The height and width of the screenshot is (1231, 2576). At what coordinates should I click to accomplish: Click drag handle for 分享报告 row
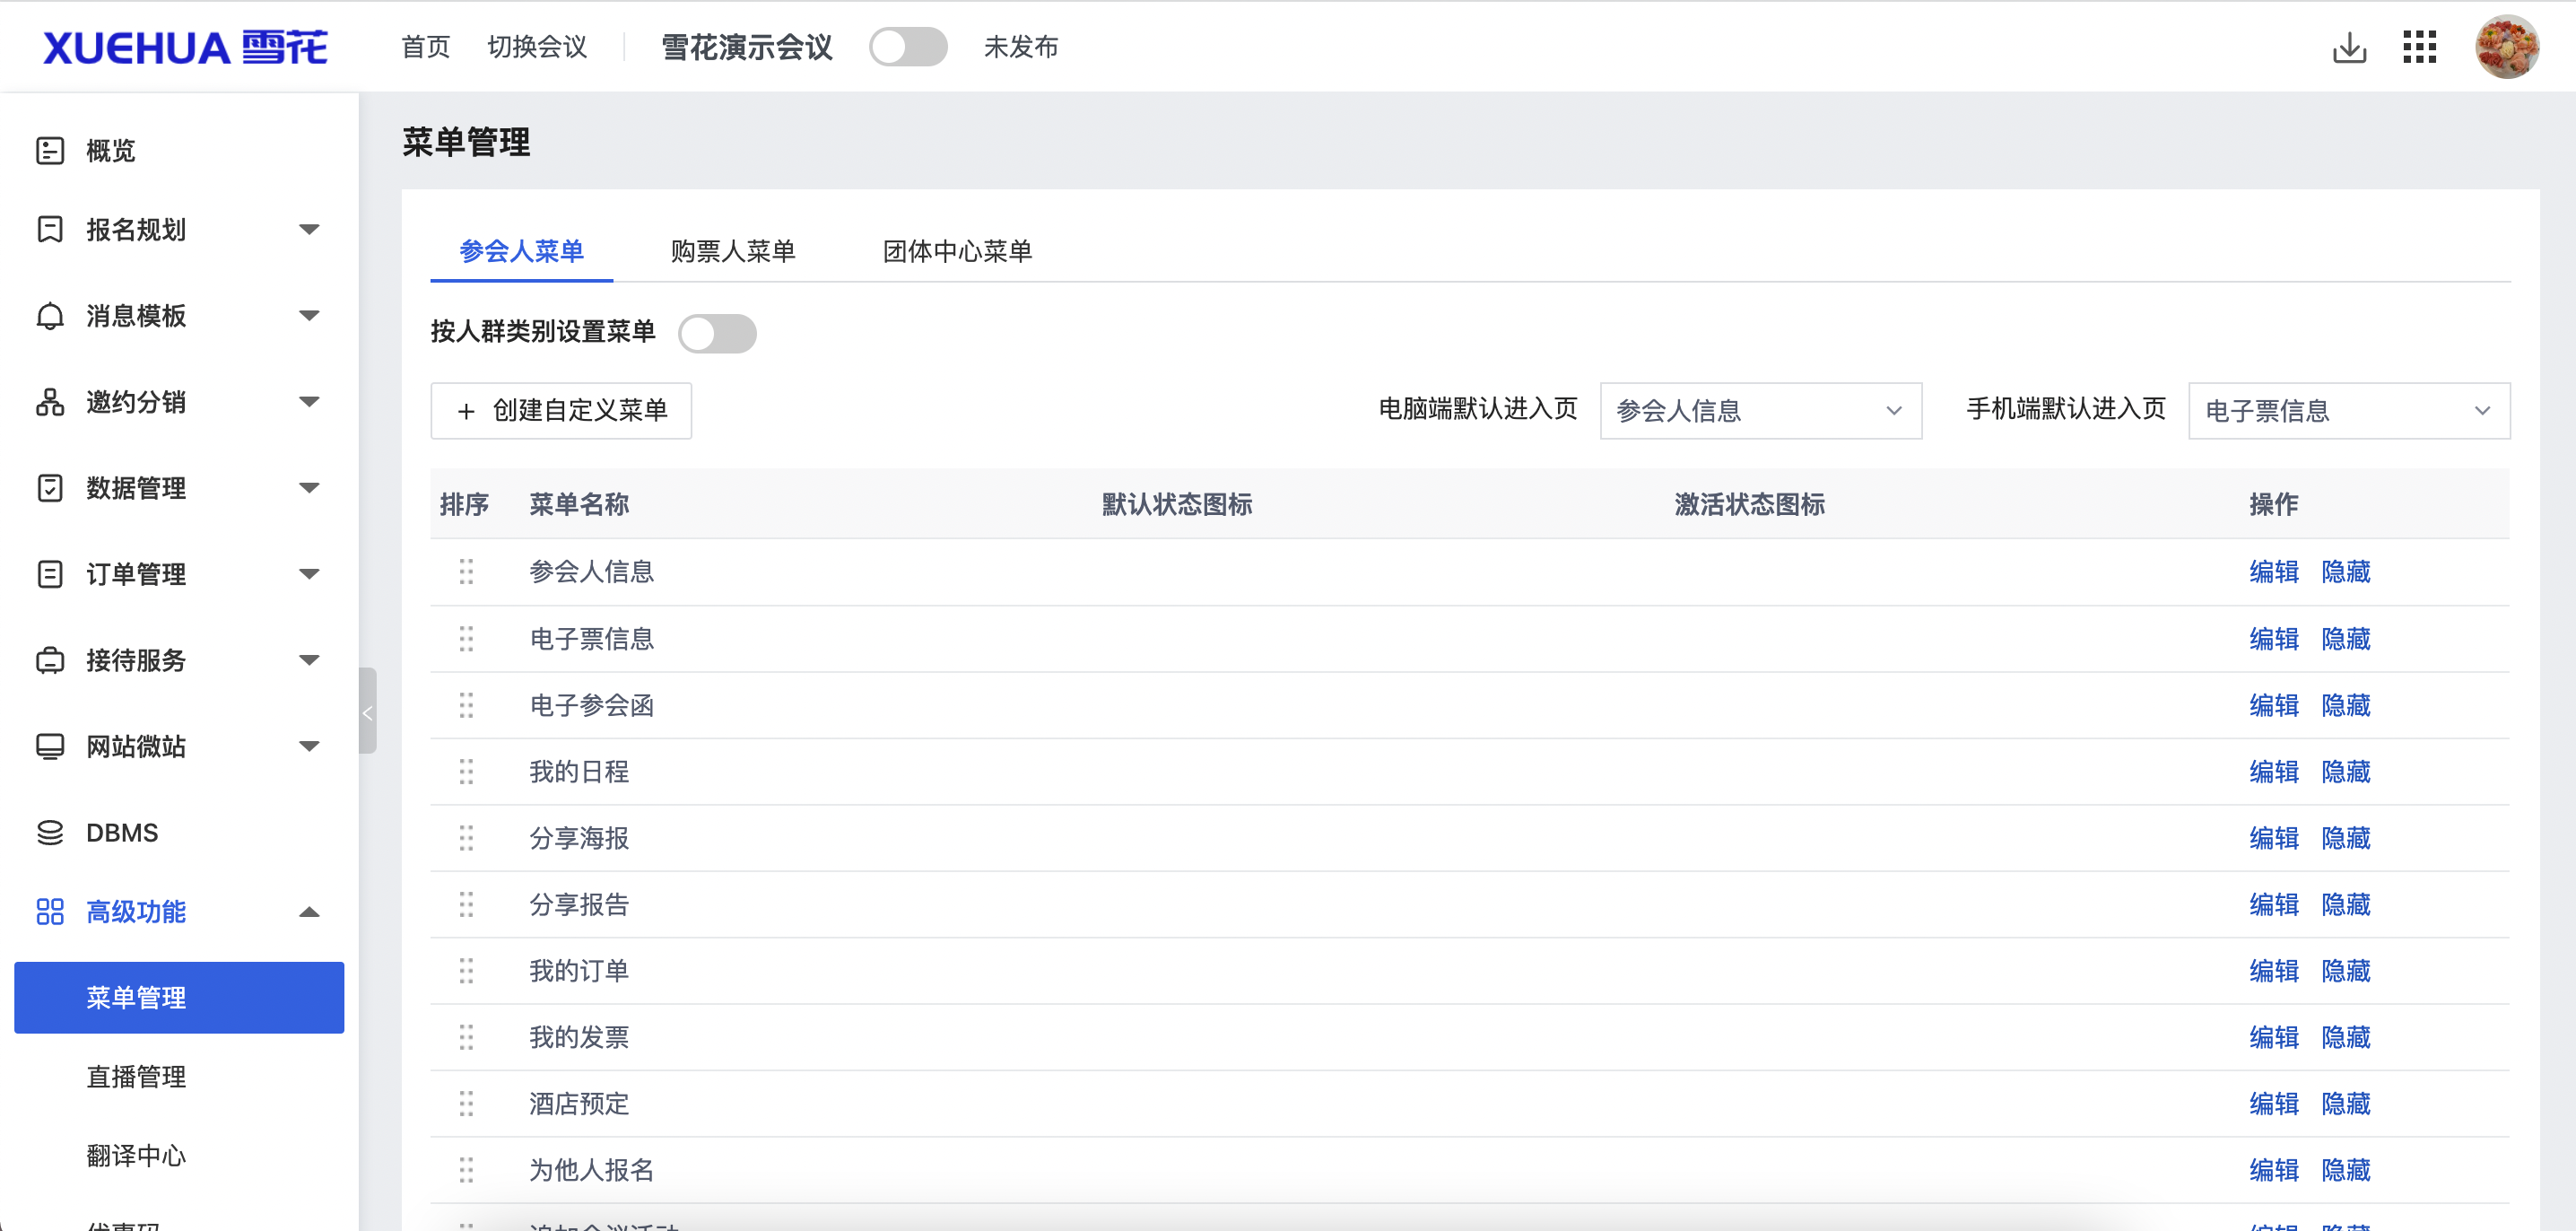point(466,904)
